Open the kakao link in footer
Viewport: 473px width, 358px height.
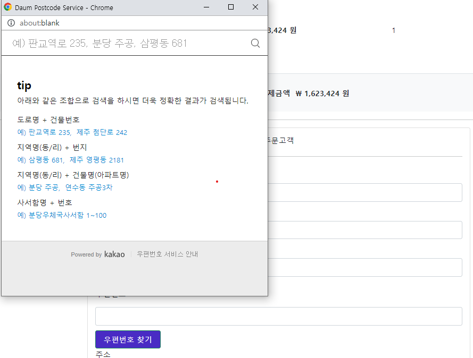114,254
